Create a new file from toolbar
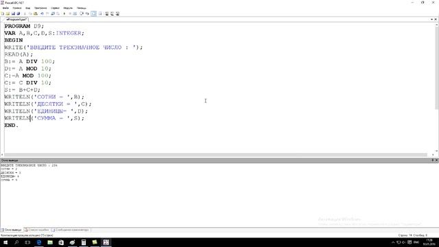This screenshot has height=247, width=439. (3, 14)
